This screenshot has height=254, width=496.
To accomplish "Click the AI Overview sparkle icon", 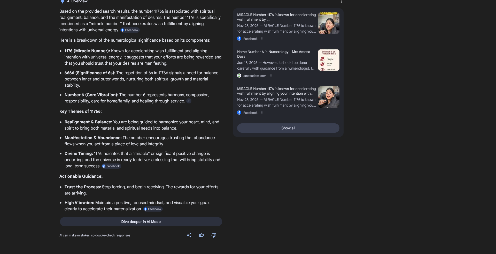I will point(62,2).
